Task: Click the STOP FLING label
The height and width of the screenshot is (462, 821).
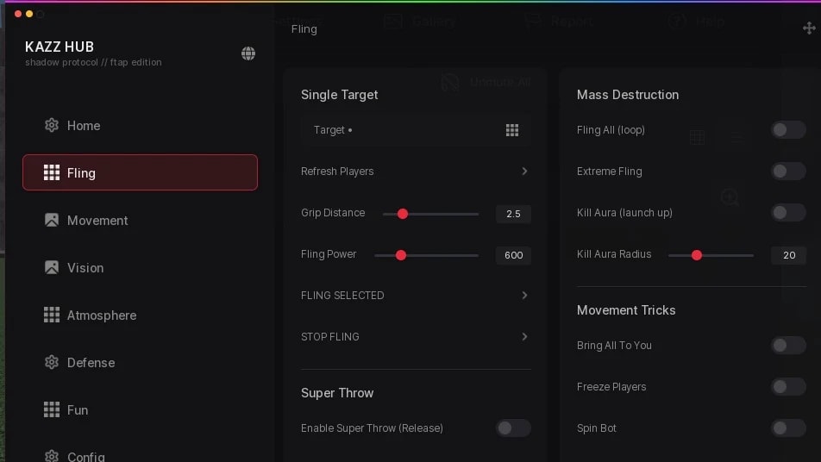Action: pos(329,336)
